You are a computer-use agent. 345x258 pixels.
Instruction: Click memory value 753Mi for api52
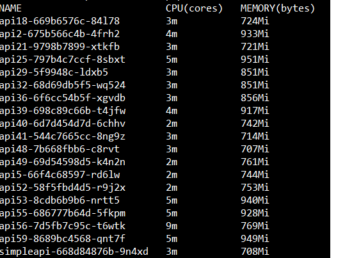pos(255,188)
